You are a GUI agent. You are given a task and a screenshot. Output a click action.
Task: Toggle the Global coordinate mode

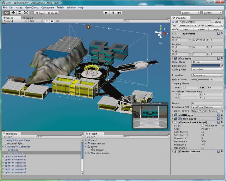(53, 13)
